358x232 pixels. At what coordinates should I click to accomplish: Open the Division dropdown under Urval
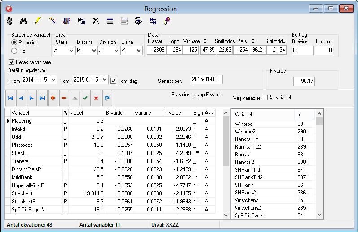(x=116, y=50)
